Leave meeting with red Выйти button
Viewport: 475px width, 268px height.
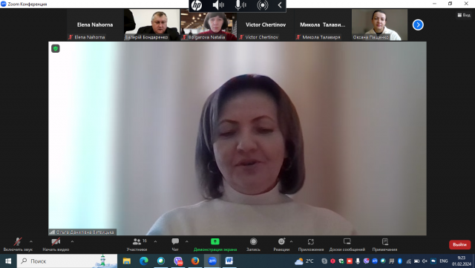click(x=459, y=244)
